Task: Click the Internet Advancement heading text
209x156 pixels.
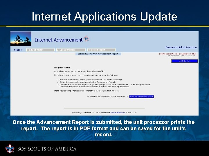Action: [59, 40]
